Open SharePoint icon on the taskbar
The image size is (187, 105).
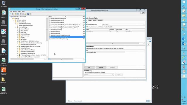tap(184, 39)
